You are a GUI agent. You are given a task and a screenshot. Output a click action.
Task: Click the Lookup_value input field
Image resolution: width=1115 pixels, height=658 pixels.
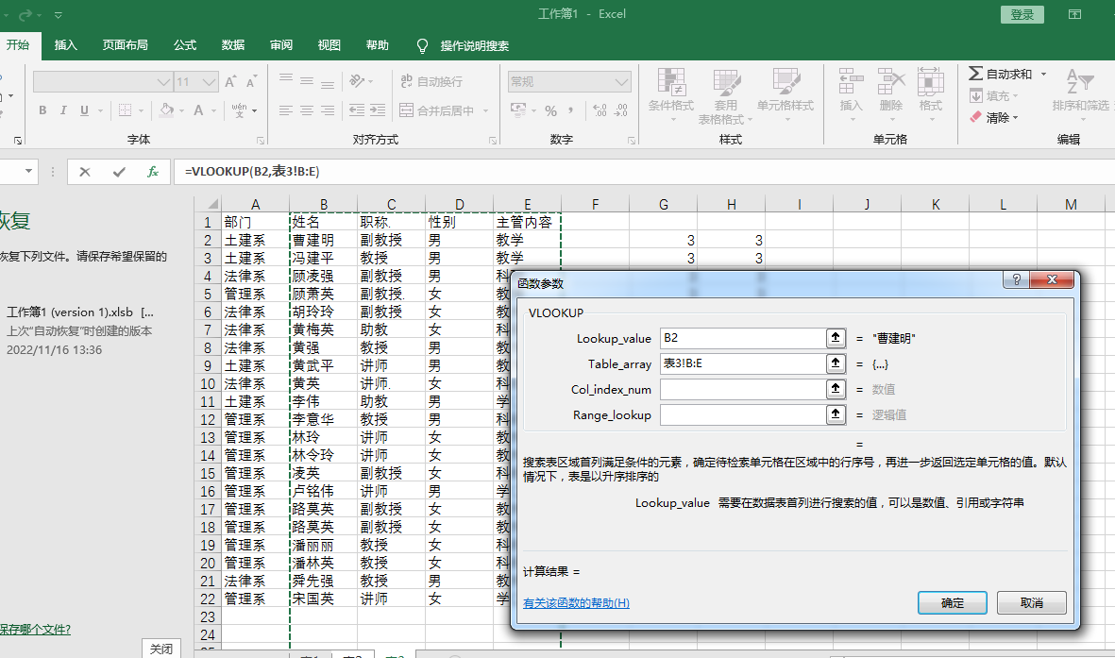tap(742, 338)
